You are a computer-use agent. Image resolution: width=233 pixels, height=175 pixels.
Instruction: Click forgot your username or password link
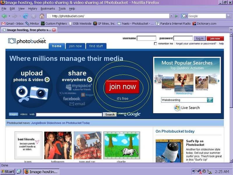click(x=196, y=44)
